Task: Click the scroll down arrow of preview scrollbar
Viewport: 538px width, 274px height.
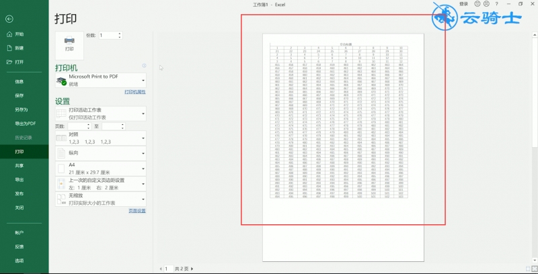Action: 535,261
